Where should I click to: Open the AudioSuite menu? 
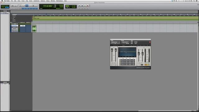(x=36, y=1)
